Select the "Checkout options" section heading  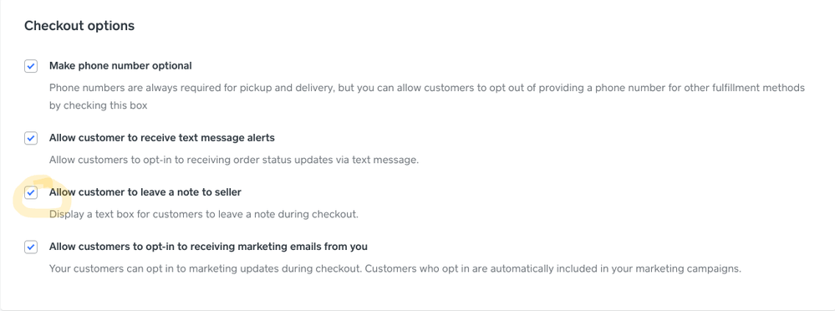click(x=79, y=26)
